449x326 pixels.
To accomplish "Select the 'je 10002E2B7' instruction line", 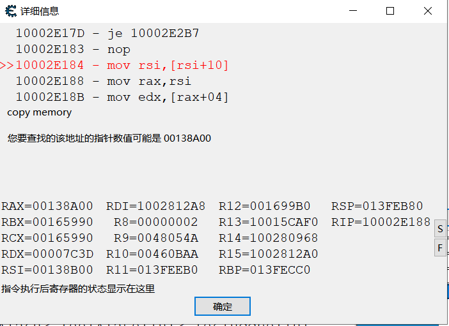I will point(107,33).
